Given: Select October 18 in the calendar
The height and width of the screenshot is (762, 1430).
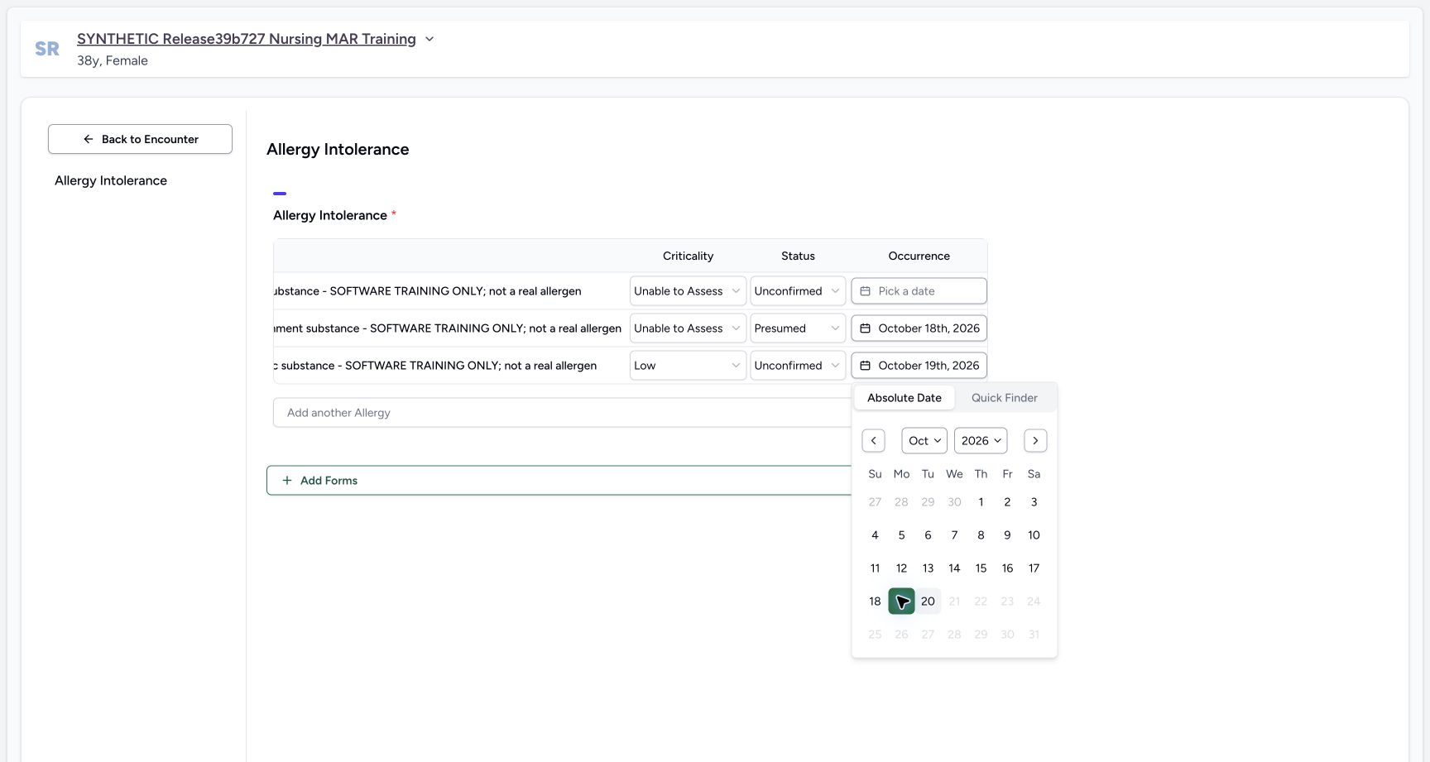Looking at the screenshot, I should point(875,601).
